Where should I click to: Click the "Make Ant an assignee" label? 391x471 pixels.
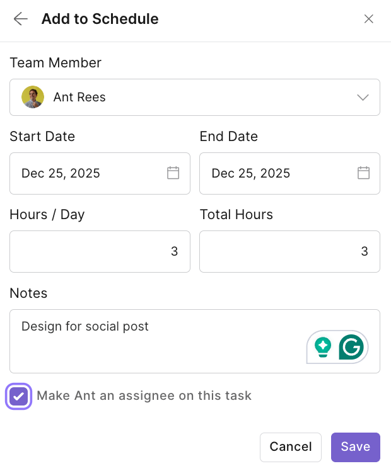click(144, 396)
